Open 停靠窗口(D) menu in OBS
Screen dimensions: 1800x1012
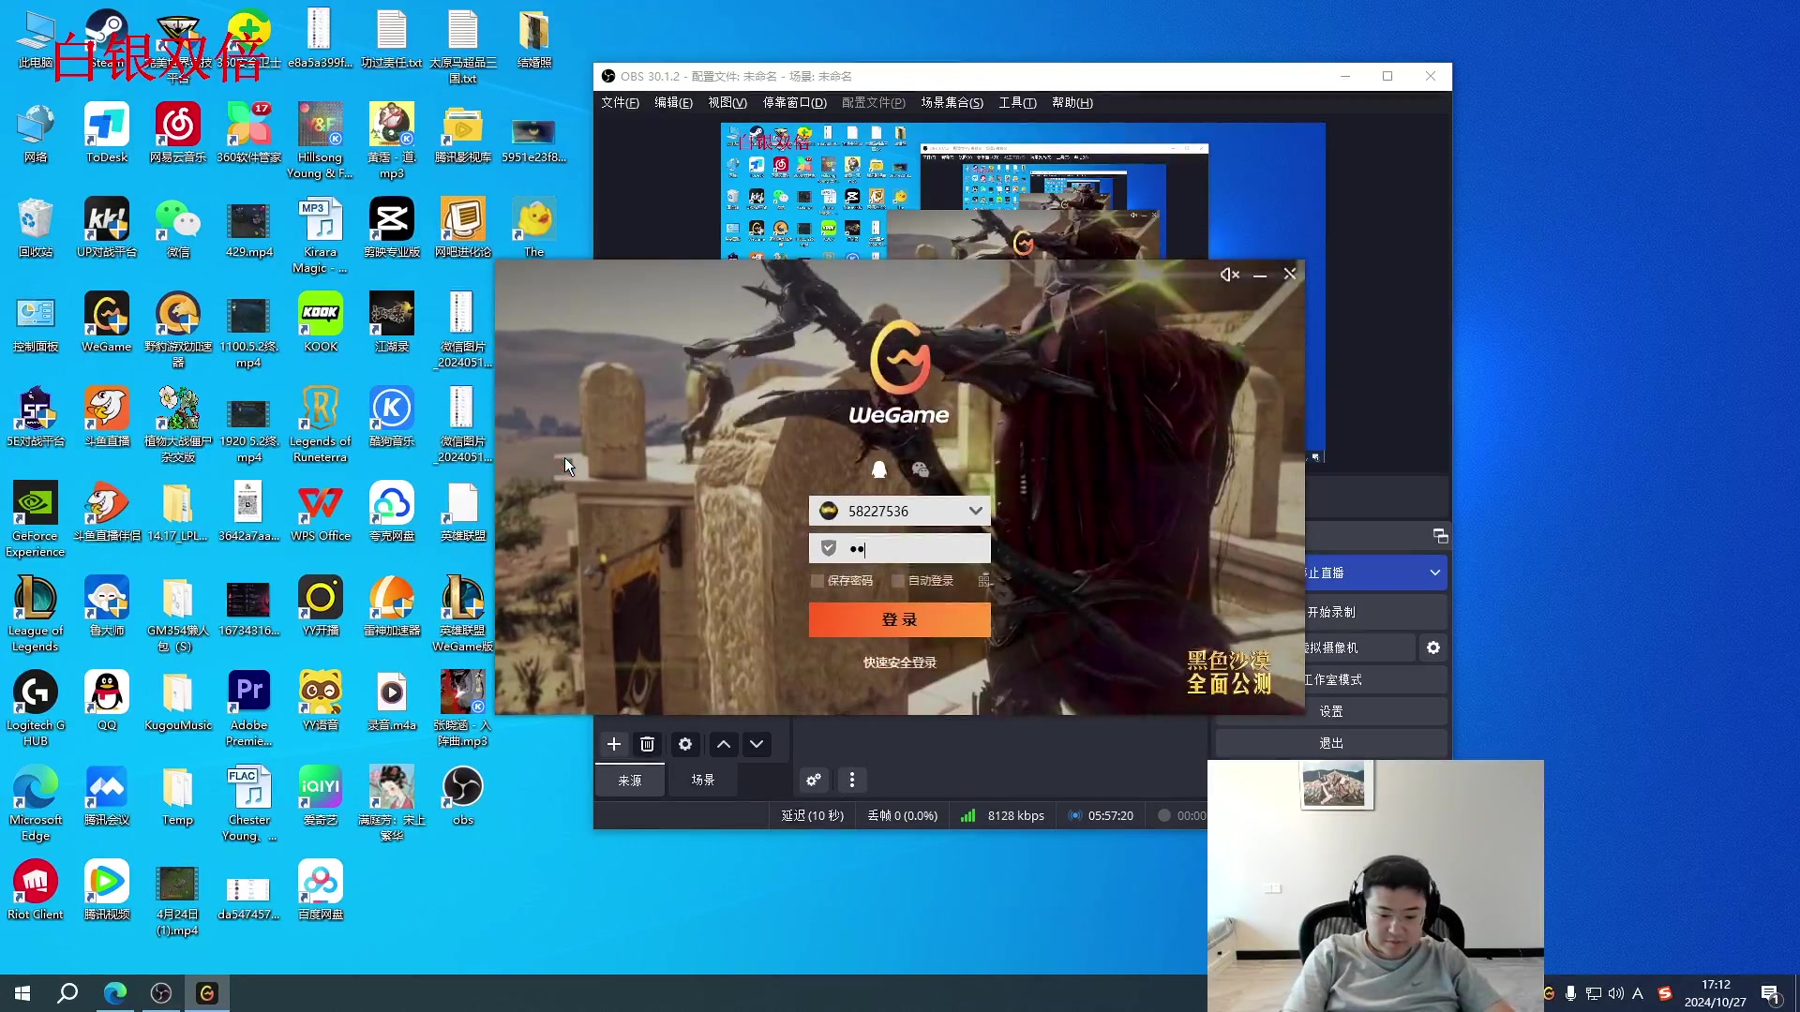[x=794, y=103]
